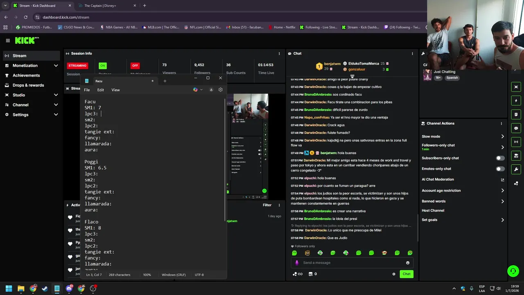The width and height of the screenshot is (524, 295).
Task: Open Achievements in the sidebar
Action: tap(31, 75)
